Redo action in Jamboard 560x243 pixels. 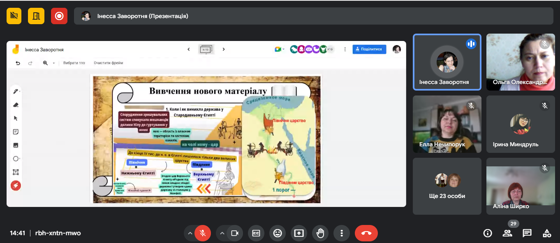click(30, 63)
